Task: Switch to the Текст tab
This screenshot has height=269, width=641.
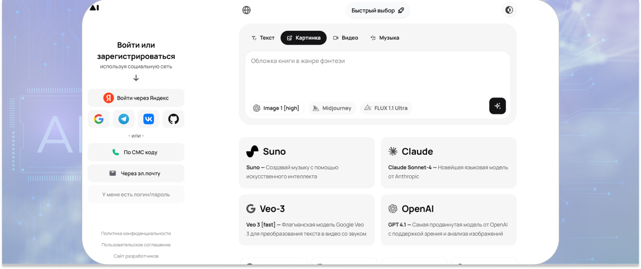Action: (263, 38)
